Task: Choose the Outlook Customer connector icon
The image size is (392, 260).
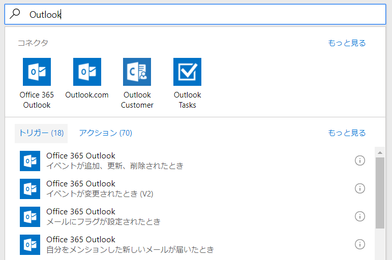Action: pyautogui.click(x=137, y=72)
